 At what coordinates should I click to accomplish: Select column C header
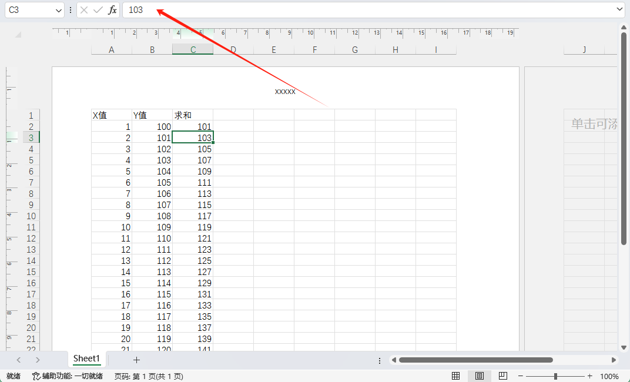coord(193,49)
